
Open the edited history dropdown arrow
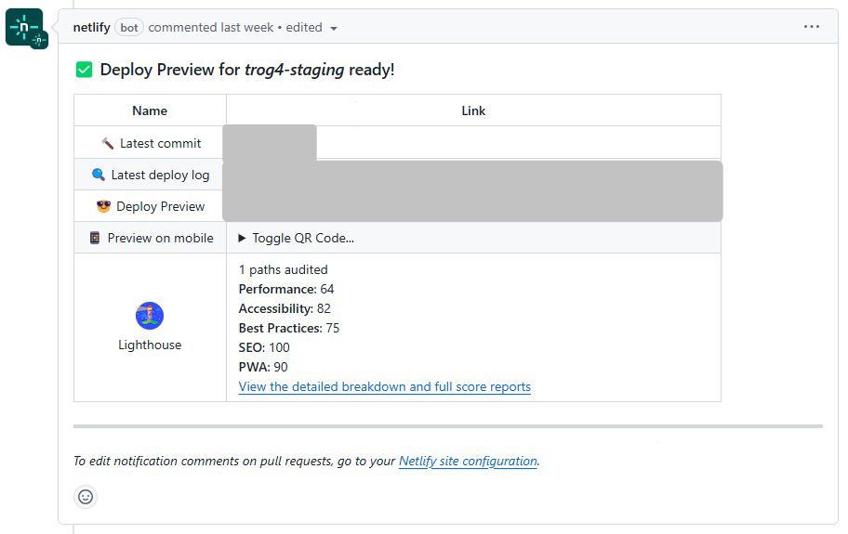334,28
